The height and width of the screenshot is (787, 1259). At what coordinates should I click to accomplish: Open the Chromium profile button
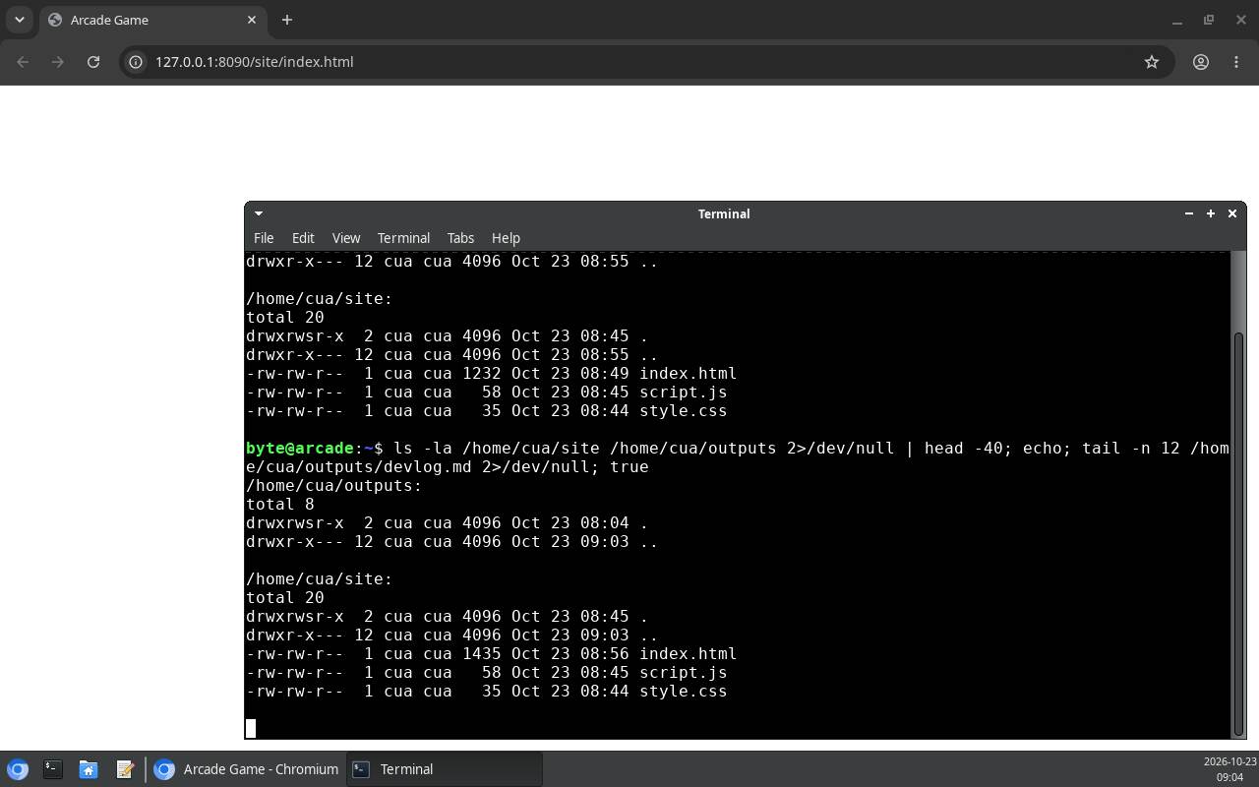1201,62
